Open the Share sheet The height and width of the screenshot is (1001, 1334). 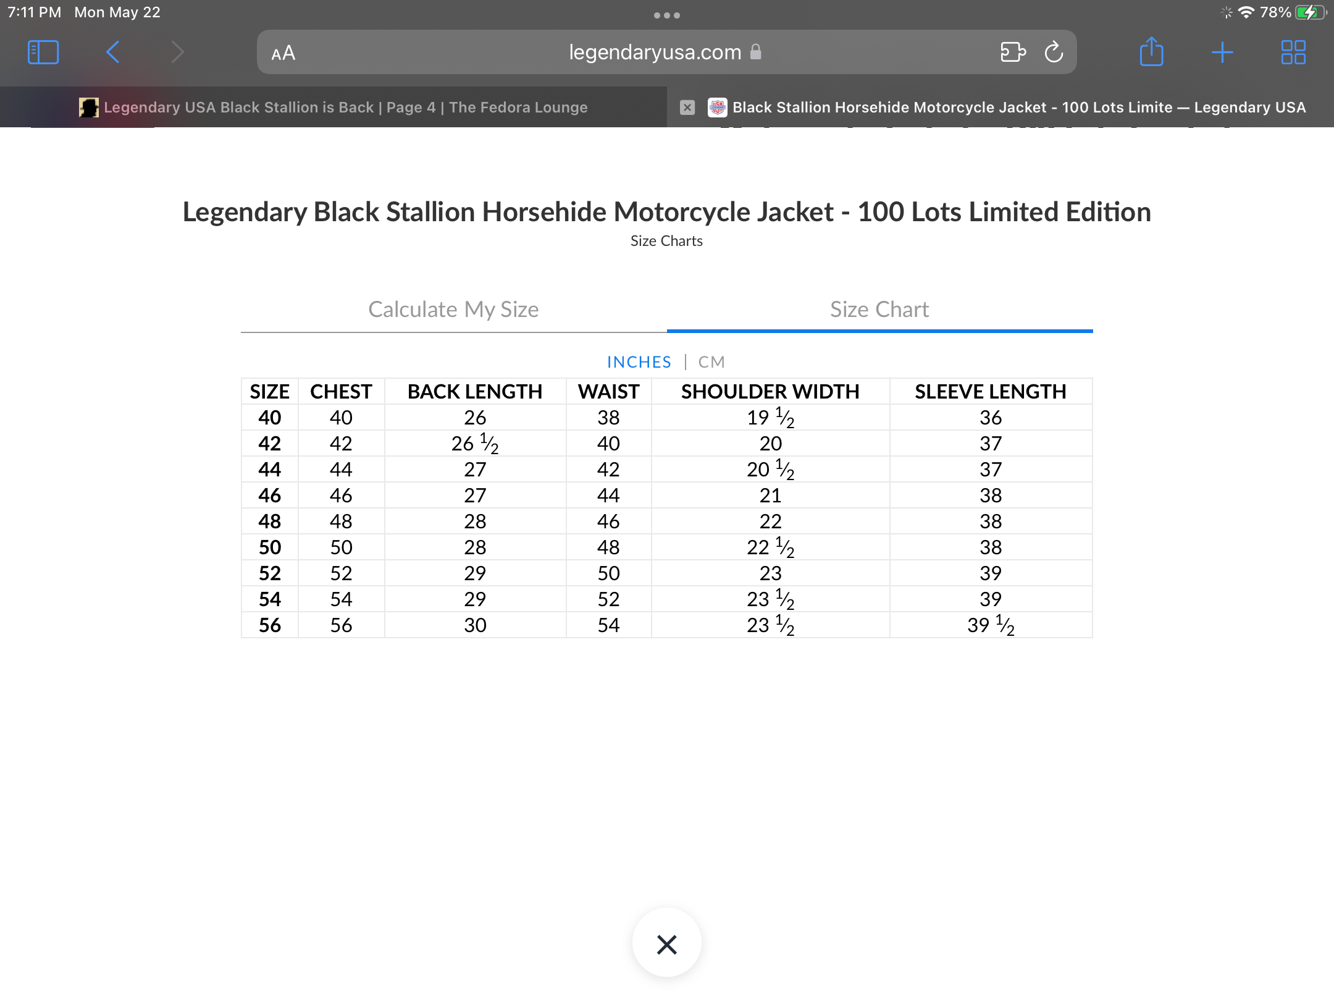(1151, 52)
